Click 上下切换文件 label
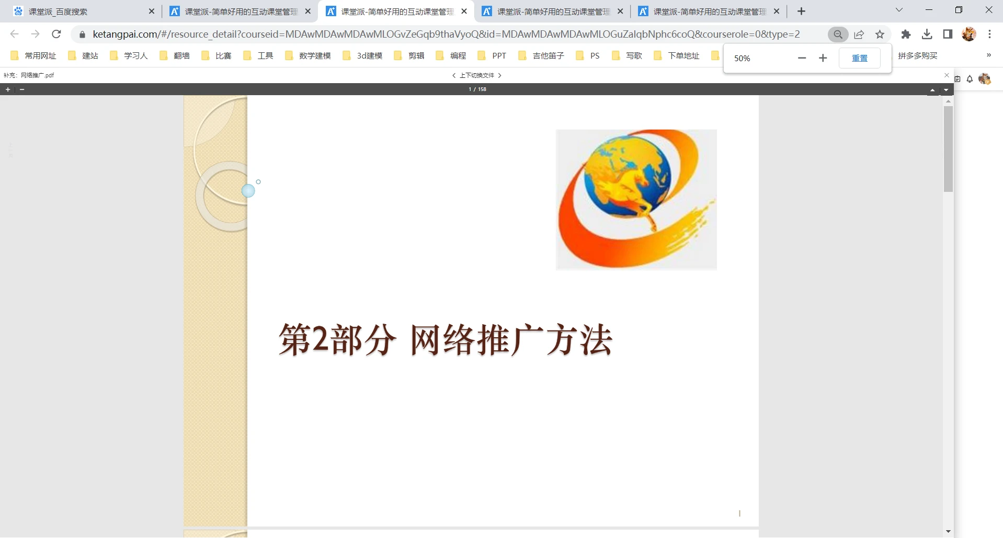This screenshot has width=1003, height=538. coord(477,75)
